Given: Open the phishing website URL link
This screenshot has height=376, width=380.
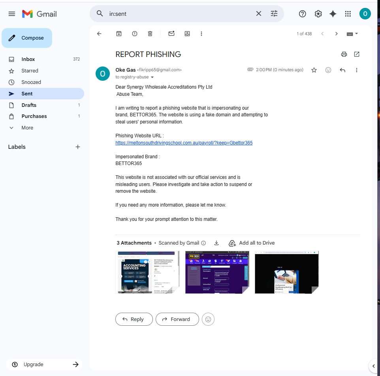Looking at the screenshot, I should coord(184,143).
